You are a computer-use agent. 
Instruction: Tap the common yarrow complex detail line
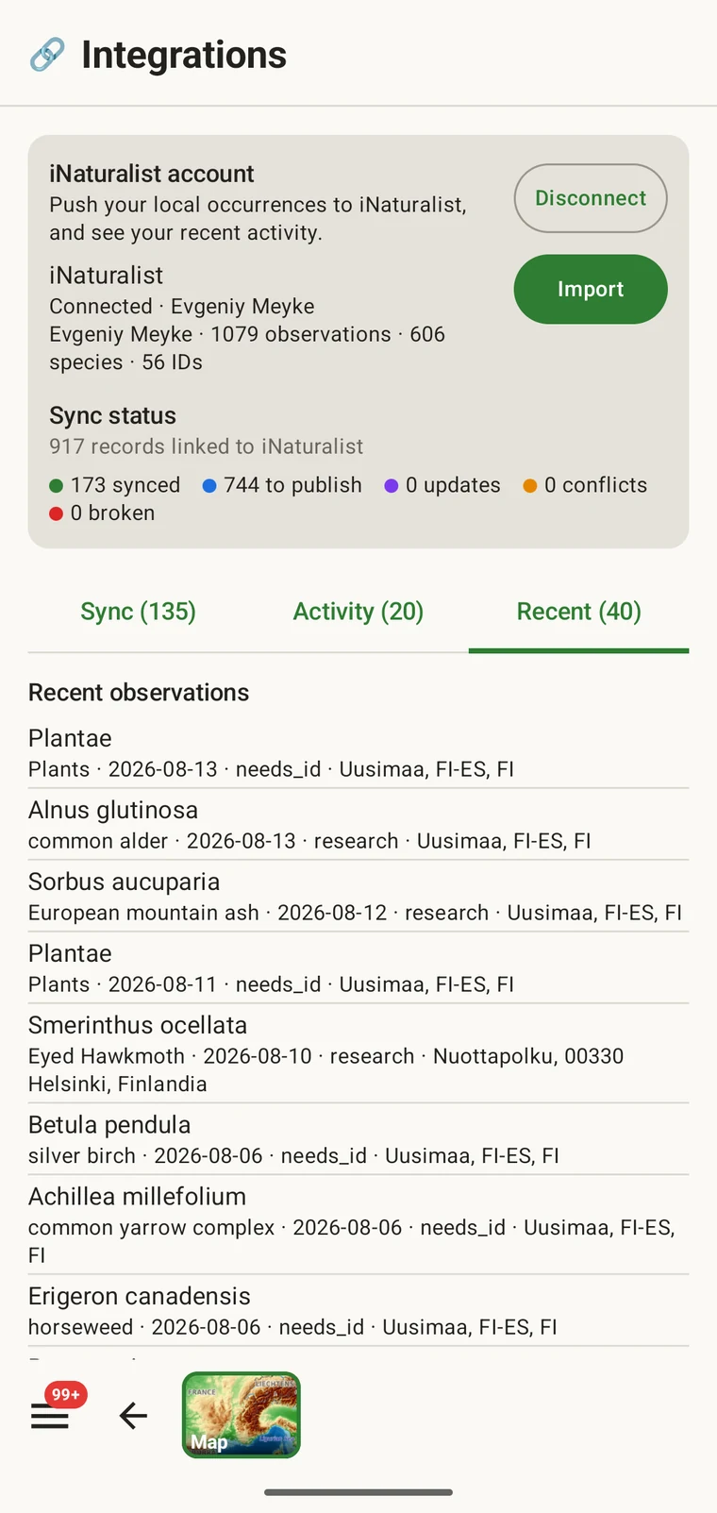tap(351, 1241)
